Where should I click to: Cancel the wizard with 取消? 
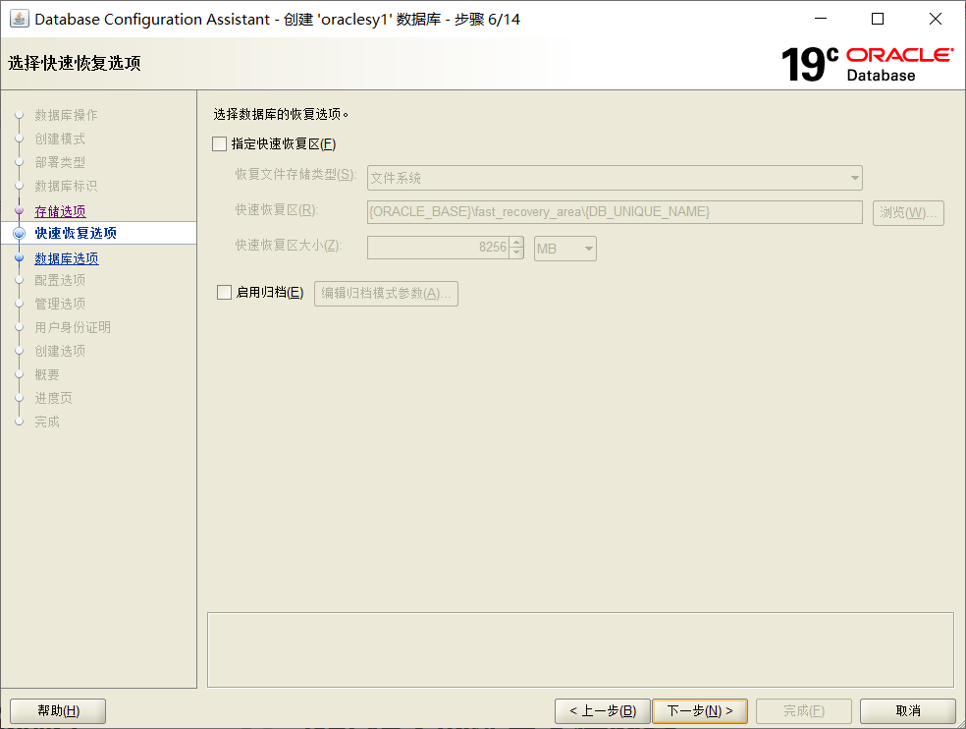click(x=907, y=711)
